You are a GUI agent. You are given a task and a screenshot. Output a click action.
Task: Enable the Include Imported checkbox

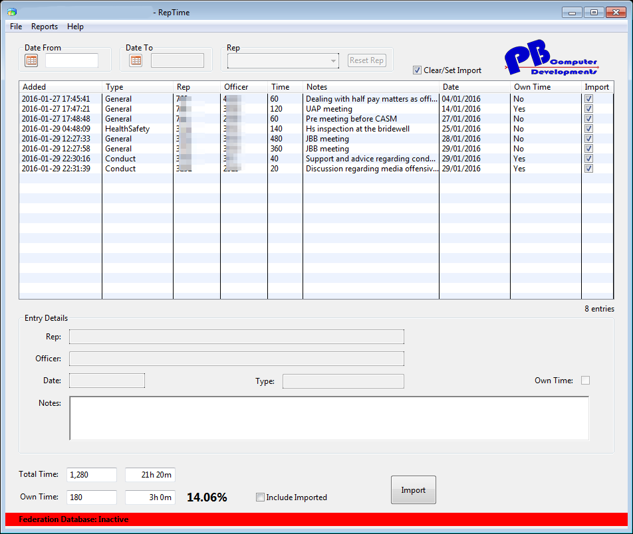pos(261,497)
